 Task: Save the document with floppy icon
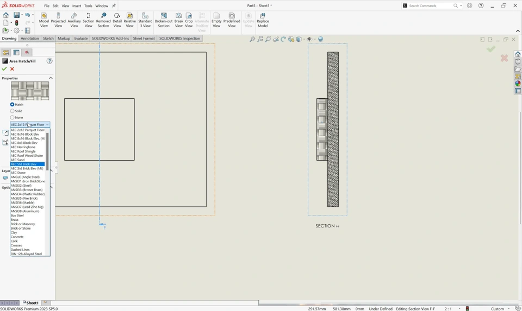tap(16, 15)
